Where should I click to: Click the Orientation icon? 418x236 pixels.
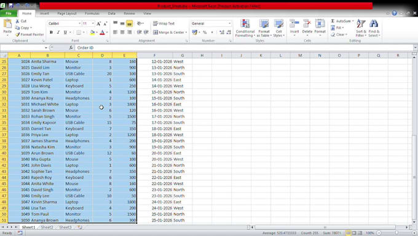pyautogui.click(x=140, y=23)
